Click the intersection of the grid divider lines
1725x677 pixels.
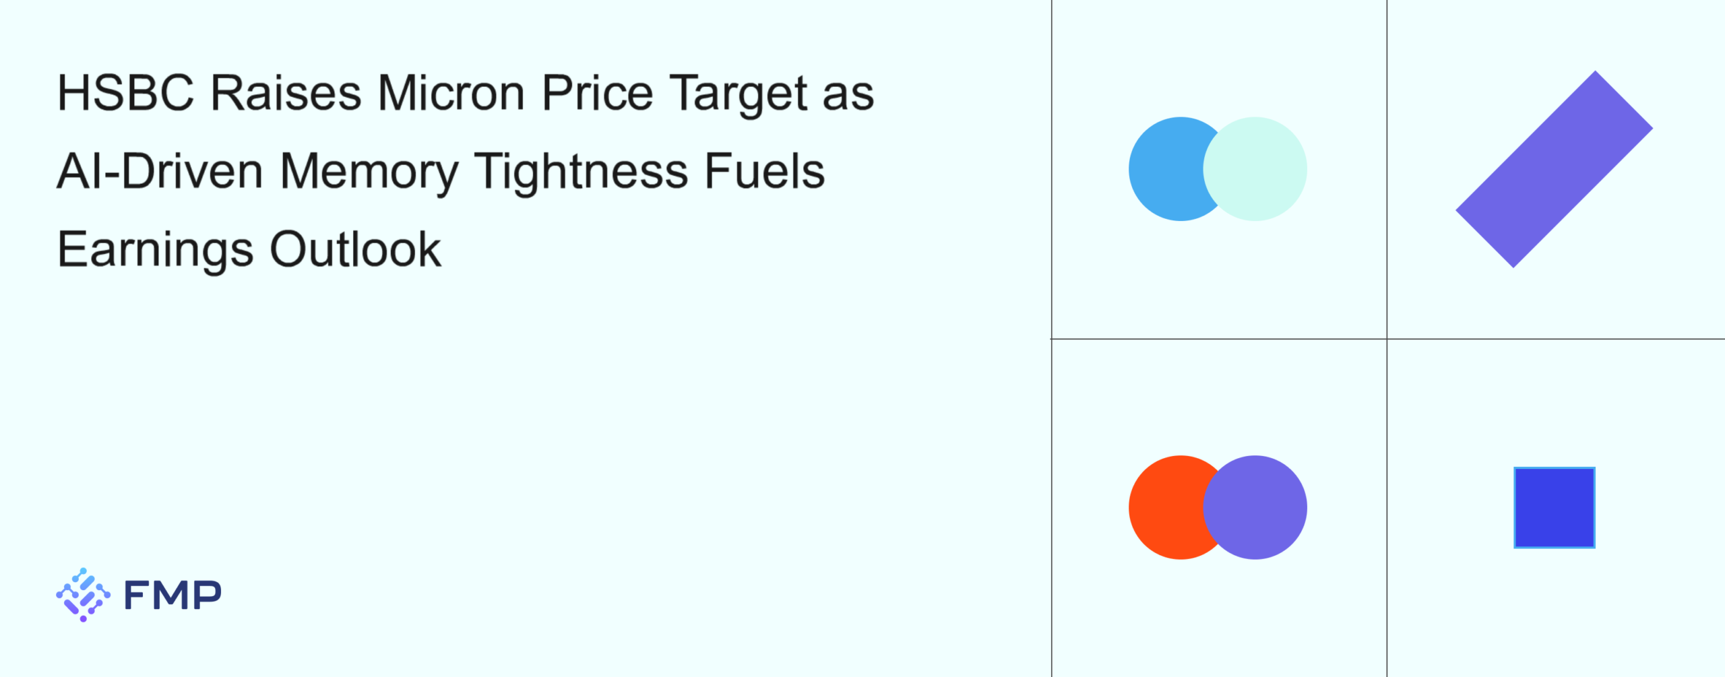click(x=1387, y=339)
